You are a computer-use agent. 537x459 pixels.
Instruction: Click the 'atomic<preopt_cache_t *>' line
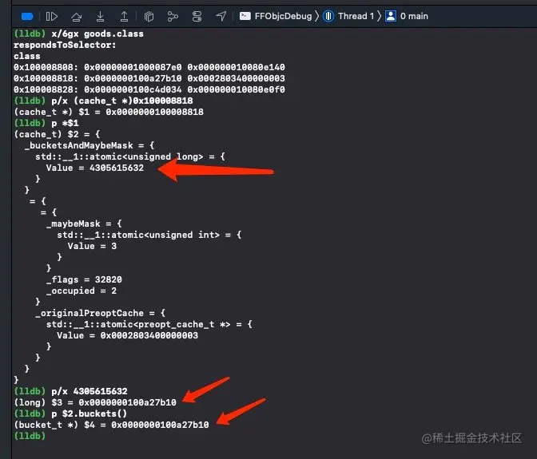[149, 325]
